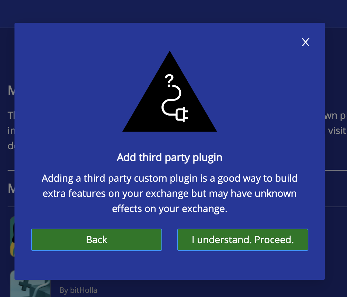The height and width of the screenshot is (297, 347).
Task: Click the By bitHolla author text
Action: pyautogui.click(x=78, y=290)
